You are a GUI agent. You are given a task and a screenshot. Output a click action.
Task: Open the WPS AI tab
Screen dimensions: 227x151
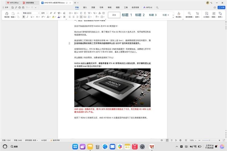pos(148,7)
